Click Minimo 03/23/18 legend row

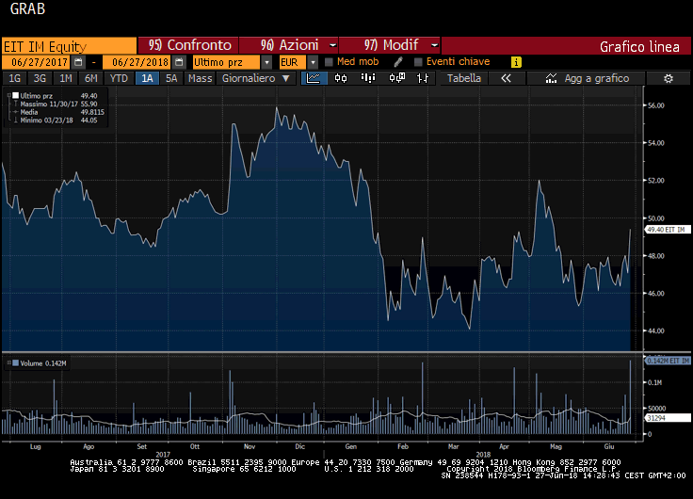pyautogui.click(x=56, y=121)
